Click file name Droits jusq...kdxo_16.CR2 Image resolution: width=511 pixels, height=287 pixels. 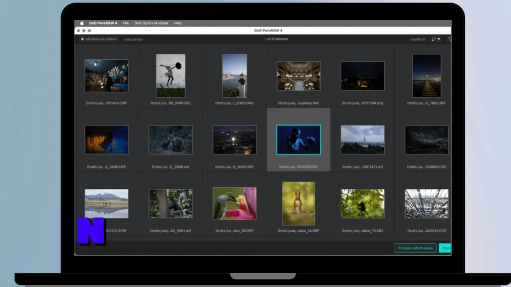tap(362, 231)
